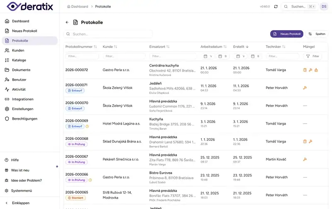Image resolution: width=332 pixels, height=209 pixels.
Task: Open the Spalten column chooser
Action: pos(317,34)
